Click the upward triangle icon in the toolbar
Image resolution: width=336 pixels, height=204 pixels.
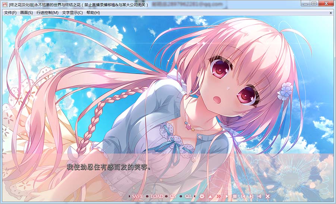tap(210, 196)
